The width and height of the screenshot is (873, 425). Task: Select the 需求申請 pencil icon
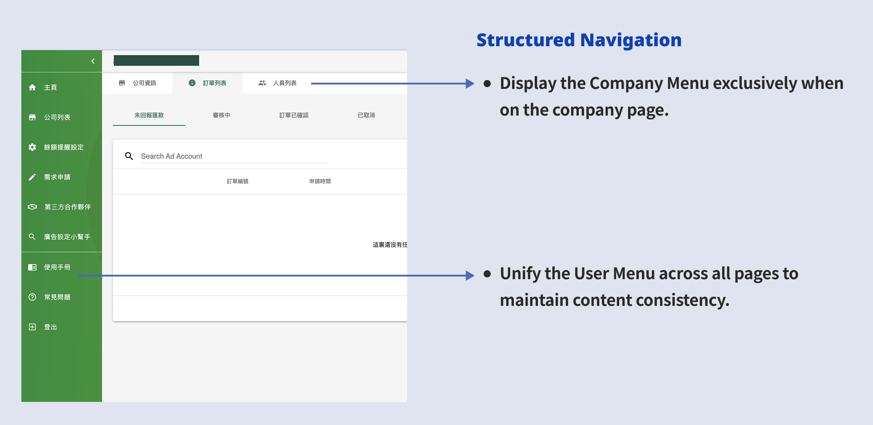click(x=32, y=177)
